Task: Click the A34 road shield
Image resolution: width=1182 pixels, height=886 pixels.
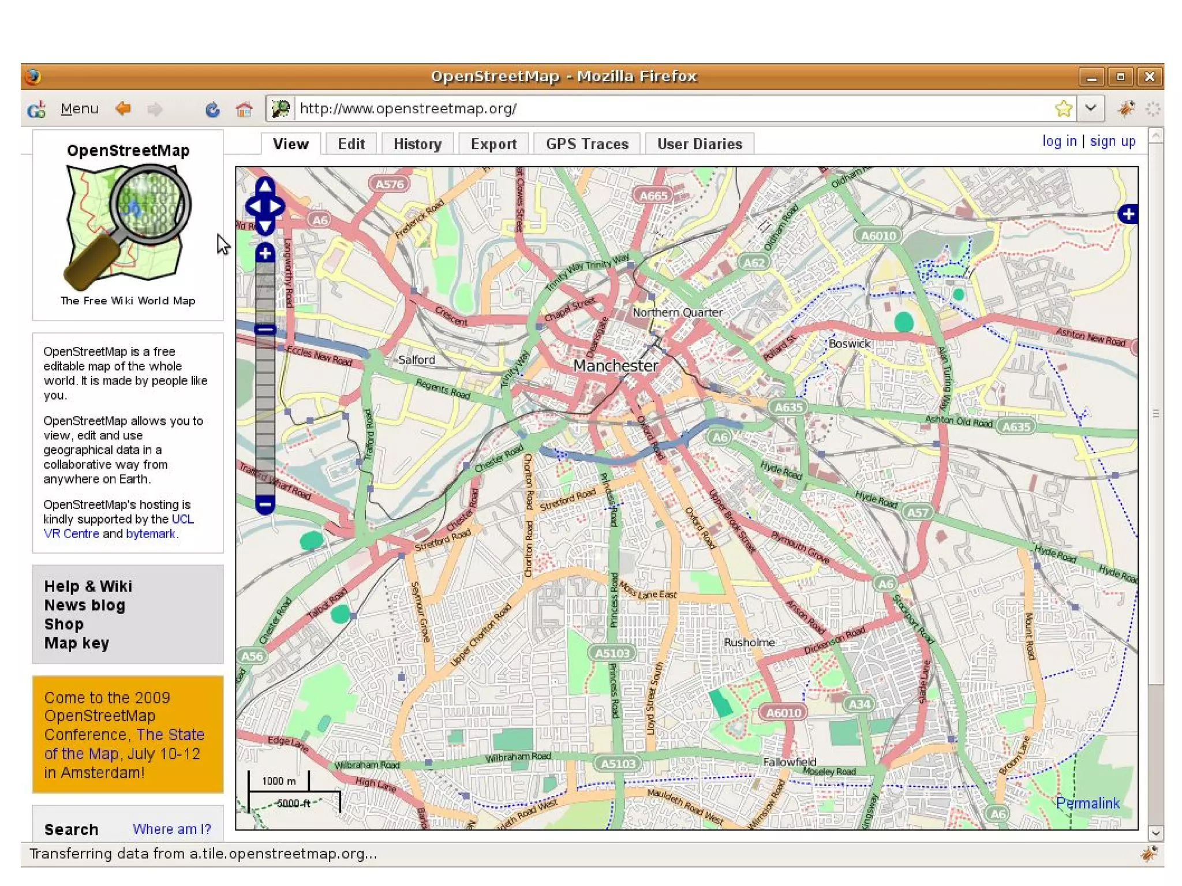Action: 859,704
